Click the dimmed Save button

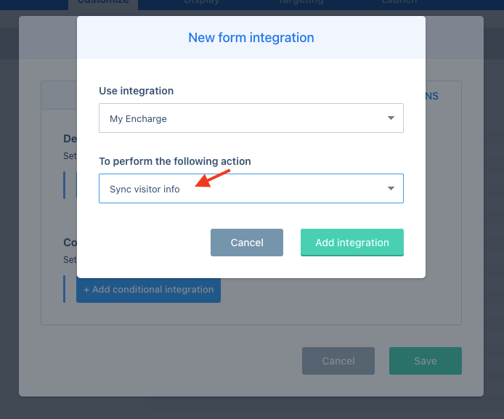tap(426, 360)
